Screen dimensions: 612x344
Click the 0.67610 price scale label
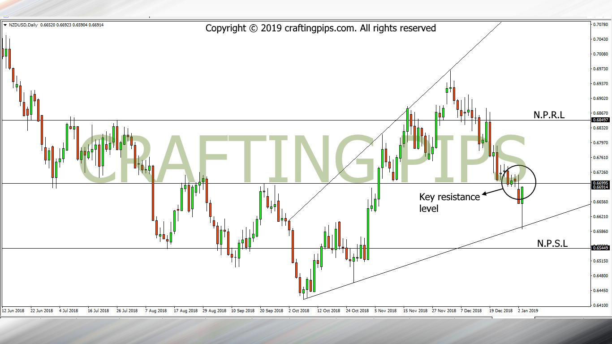(x=600, y=157)
